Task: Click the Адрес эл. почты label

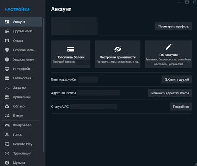Action: pos(63,93)
